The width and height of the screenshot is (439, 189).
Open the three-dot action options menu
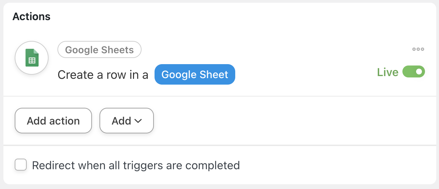(418, 49)
